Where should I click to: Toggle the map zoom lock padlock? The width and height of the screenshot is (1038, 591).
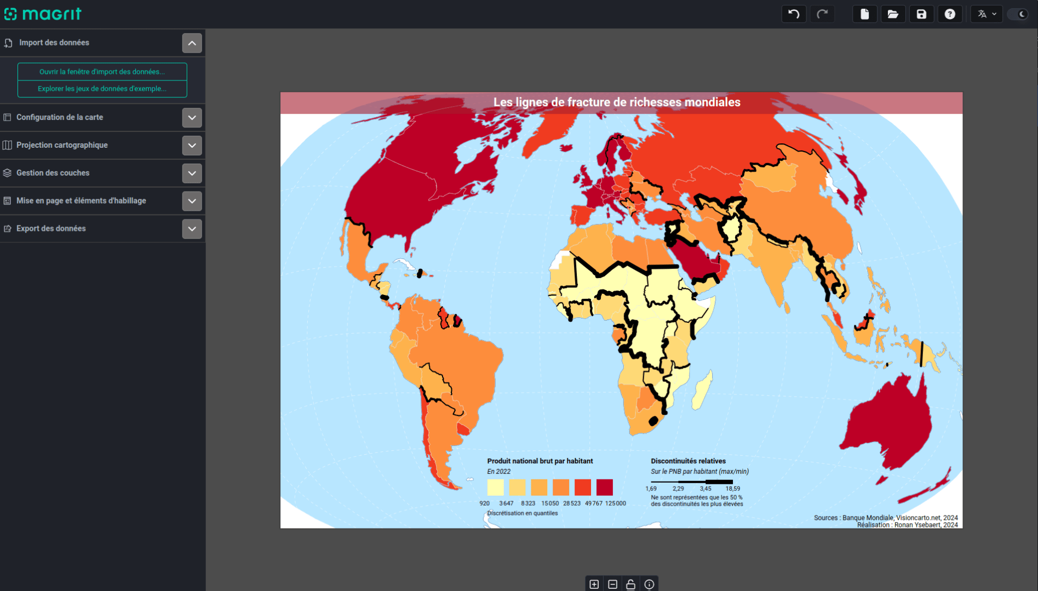(x=630, y=584)
